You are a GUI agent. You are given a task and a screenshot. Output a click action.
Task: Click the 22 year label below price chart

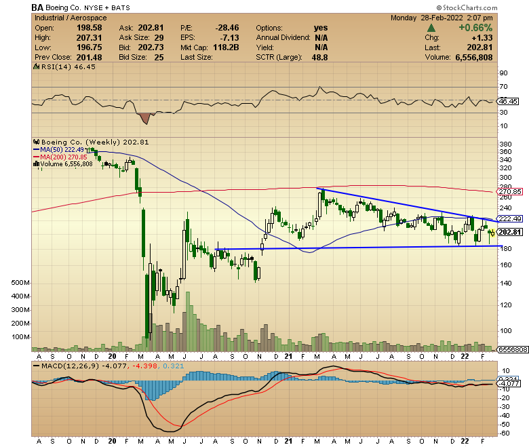tap(465, 356)
